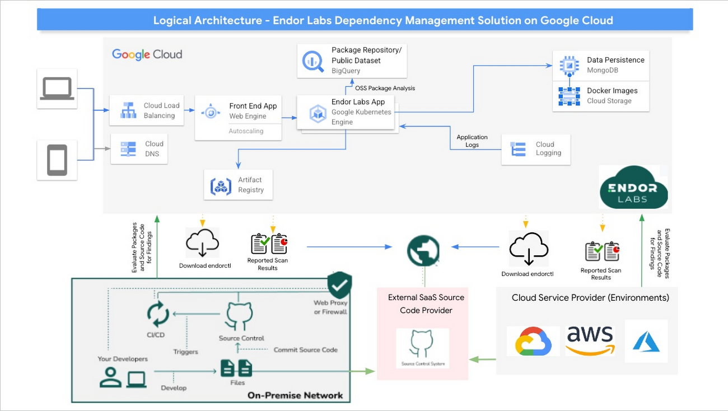Click the Files documents icon
The width and height of the screenshot is (728, 411).
[x=236, y=368]
